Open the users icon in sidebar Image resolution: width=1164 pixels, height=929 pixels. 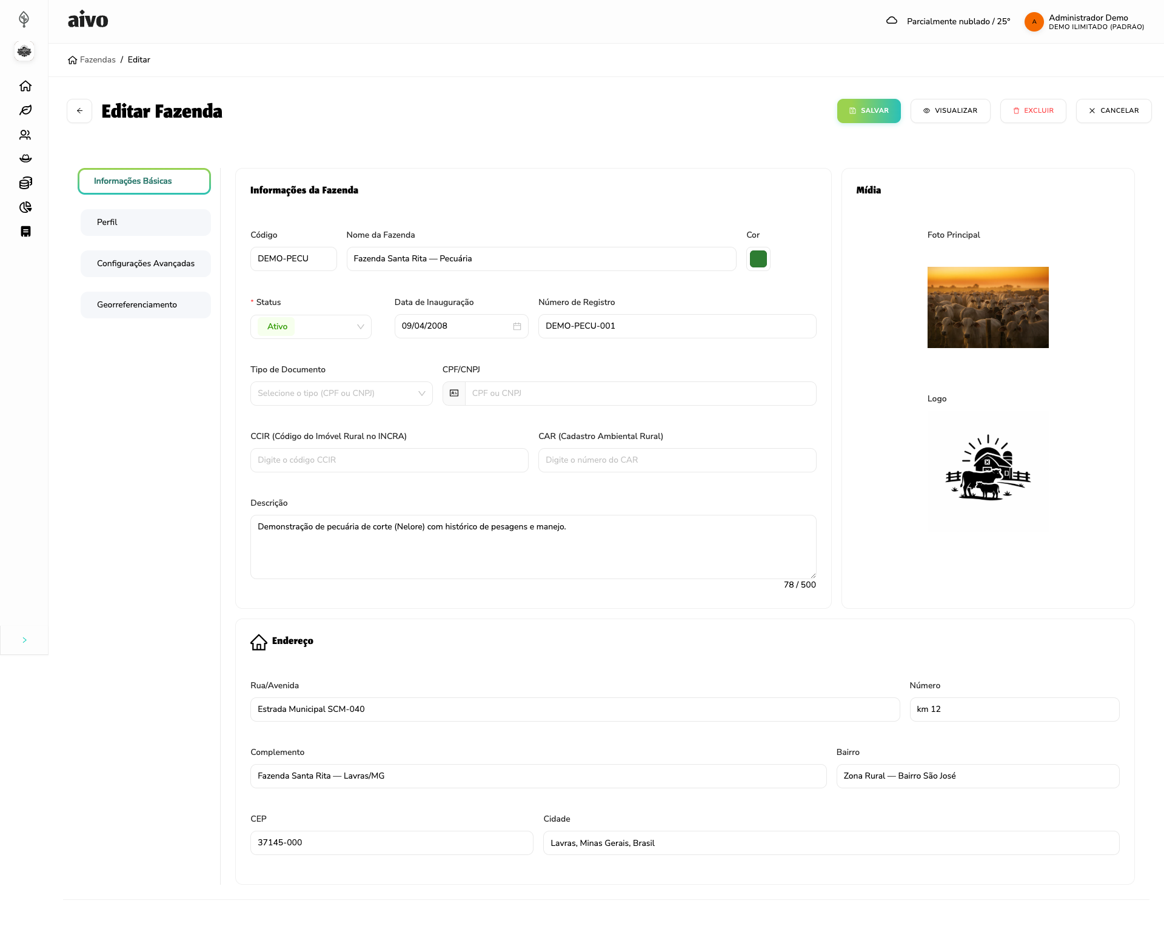click(x=25, y=135)
